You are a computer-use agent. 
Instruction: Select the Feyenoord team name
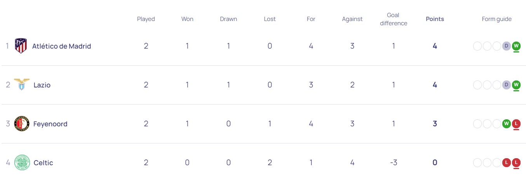click(50, 124)
